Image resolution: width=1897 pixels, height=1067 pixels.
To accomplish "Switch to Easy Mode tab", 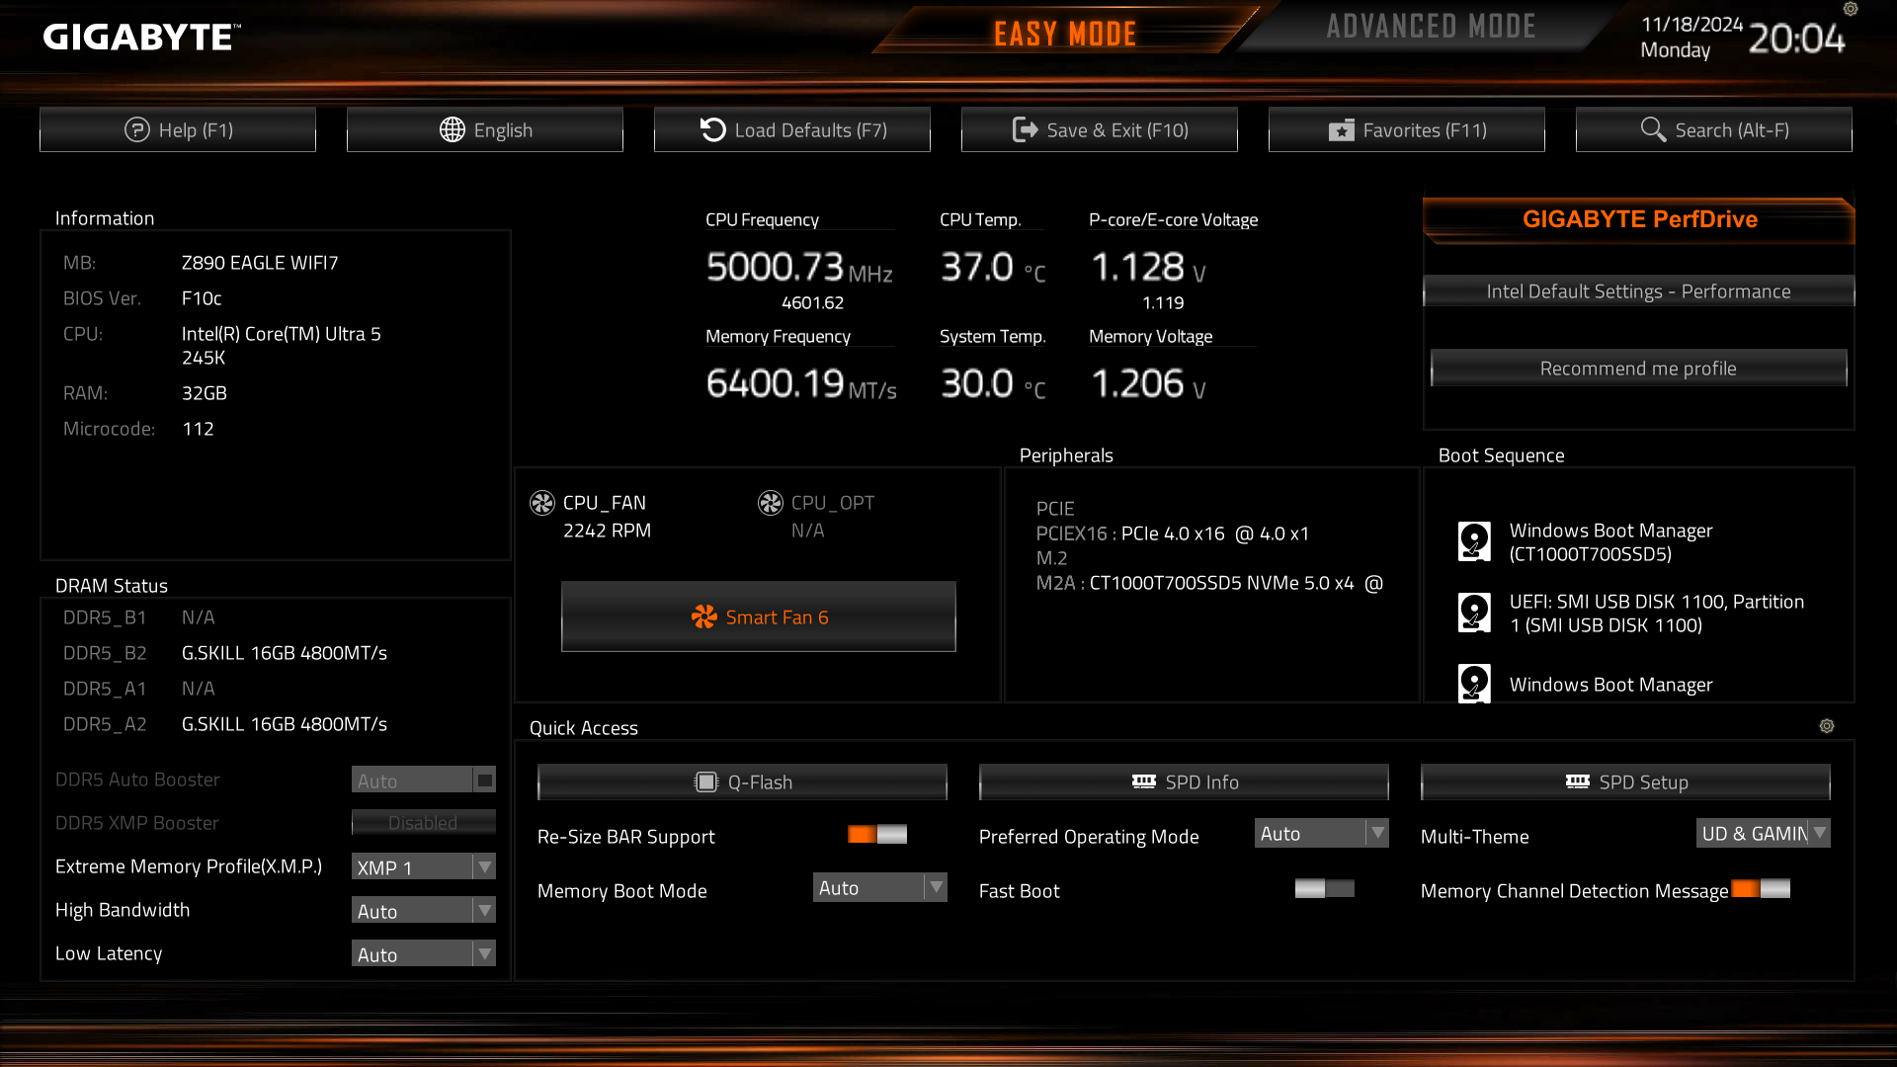I will coord(1065,34).
